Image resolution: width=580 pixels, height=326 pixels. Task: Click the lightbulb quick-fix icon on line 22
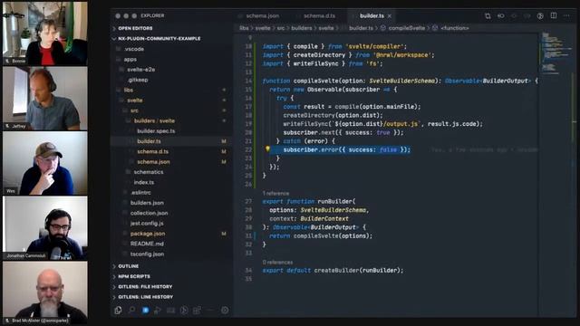coord(267,149)
